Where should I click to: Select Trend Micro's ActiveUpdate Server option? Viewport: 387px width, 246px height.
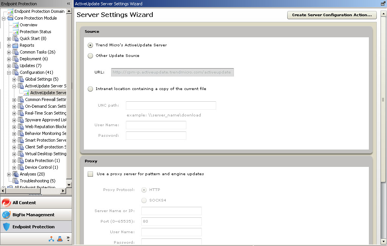(x=90, y=45)
